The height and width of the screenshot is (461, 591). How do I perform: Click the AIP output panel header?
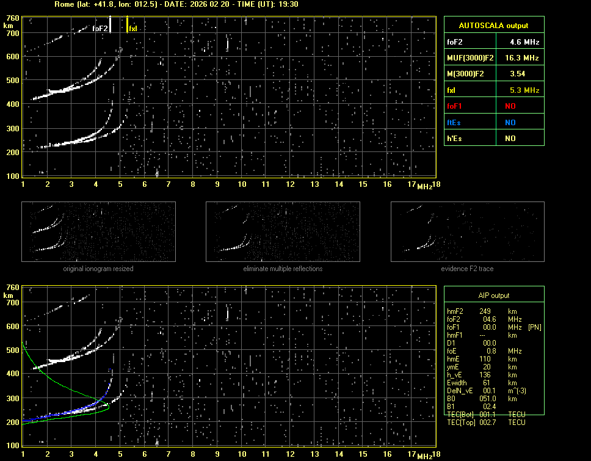tap(493, 296)
